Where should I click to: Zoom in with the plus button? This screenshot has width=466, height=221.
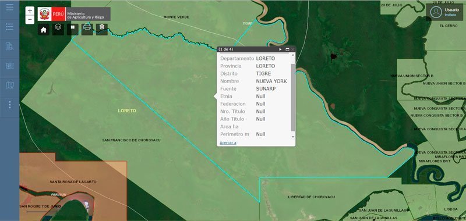click(x=30, y=11)
